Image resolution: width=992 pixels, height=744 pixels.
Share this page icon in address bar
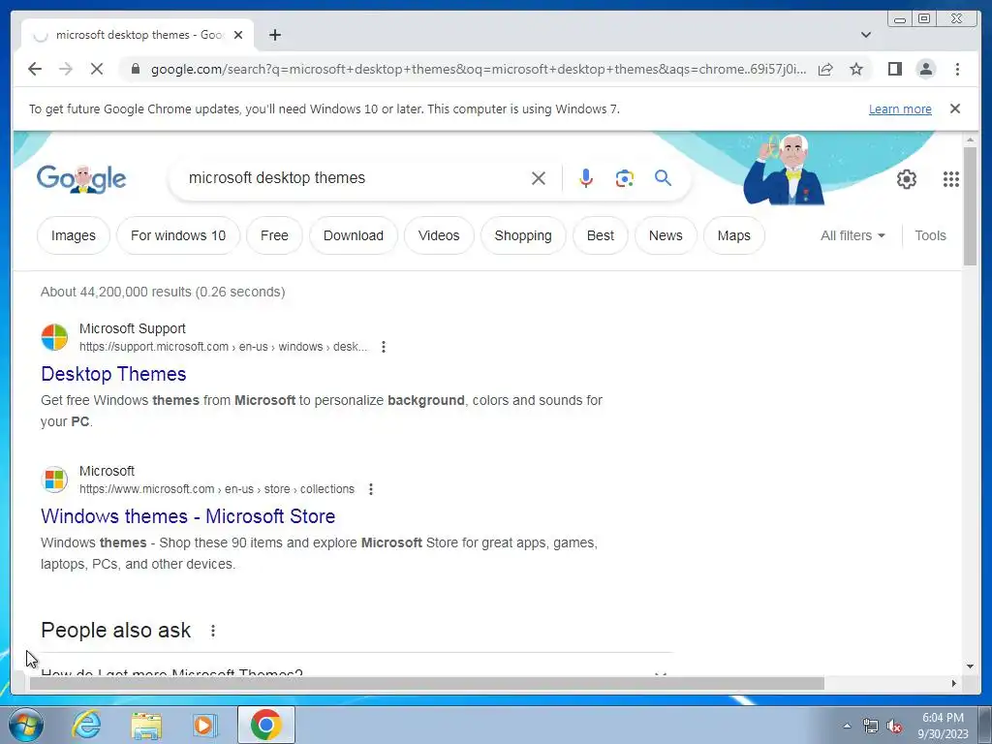[x=825, y=69]
